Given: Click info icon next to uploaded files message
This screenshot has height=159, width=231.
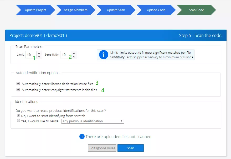Looking at the screenshot, I should coord(82,136).
